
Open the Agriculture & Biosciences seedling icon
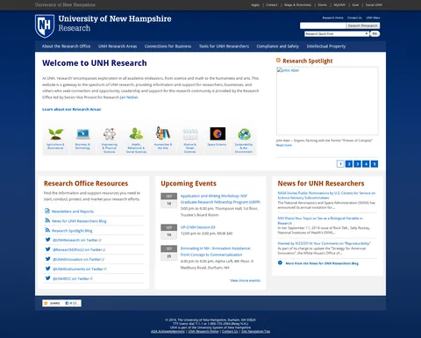coord(55,134)
